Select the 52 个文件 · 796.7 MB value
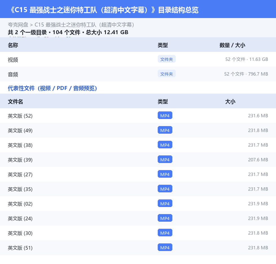The width and height of the screenshot is (276, 264). click(246, 74)
